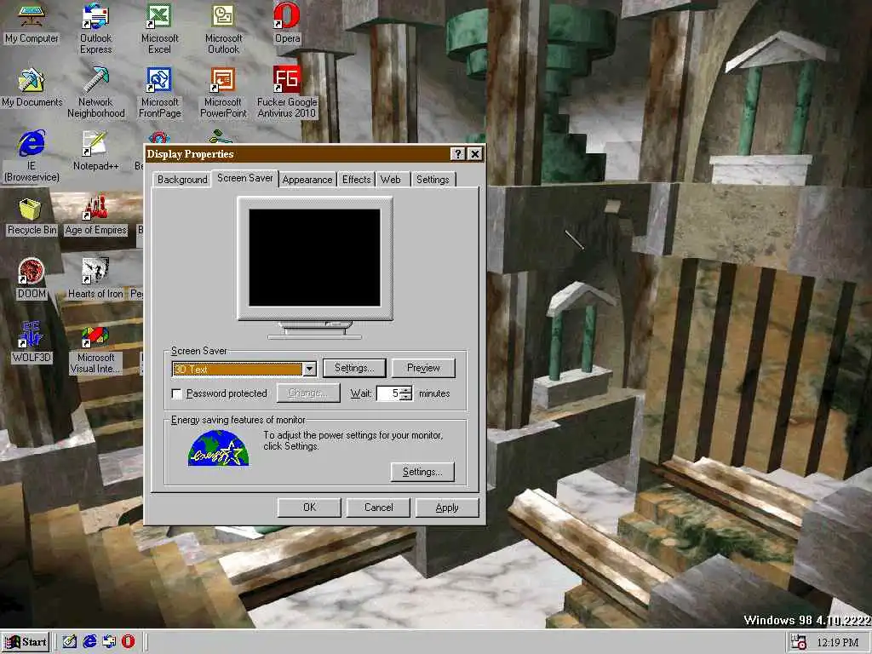
Task: Open screen saver Settings button
Action: pos(354,368)
